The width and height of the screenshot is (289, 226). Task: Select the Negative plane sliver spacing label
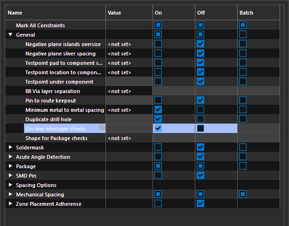coord(61,54)
